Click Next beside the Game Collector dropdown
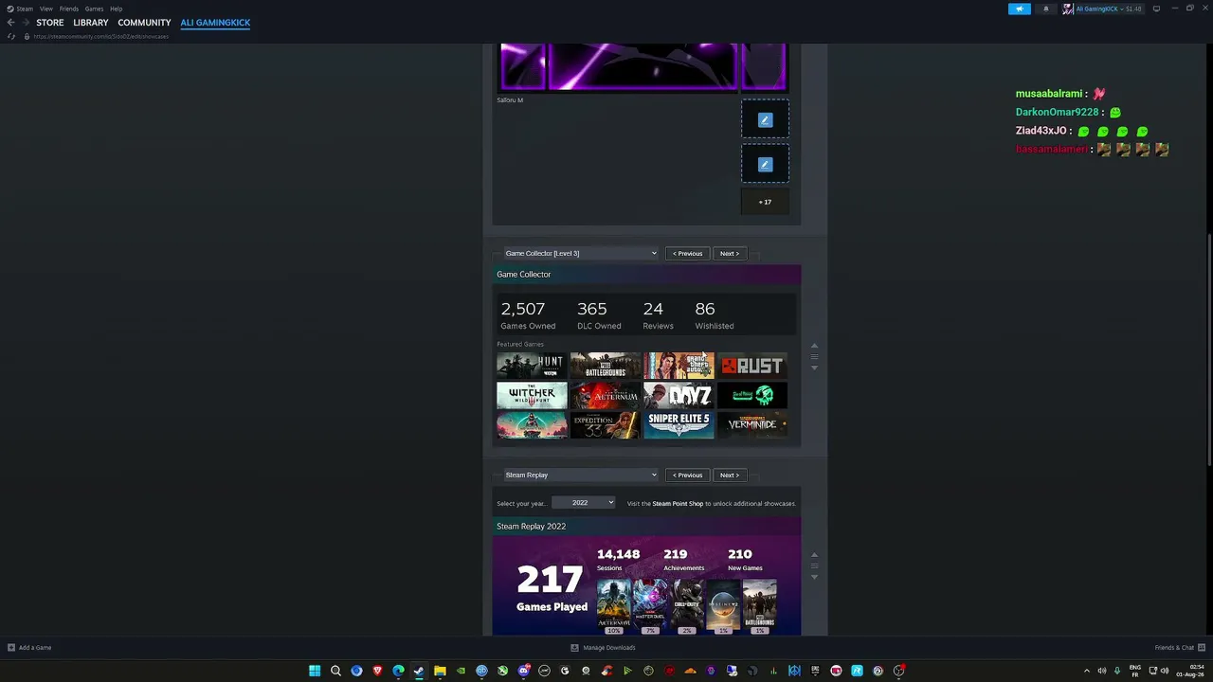1213x682 pixels. click(730, 254)
